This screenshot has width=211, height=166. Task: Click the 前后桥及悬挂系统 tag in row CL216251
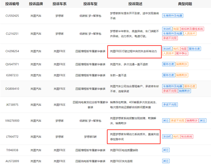(x=192, y=29)
